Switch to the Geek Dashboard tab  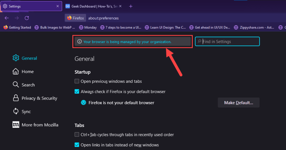click(94, 6)
